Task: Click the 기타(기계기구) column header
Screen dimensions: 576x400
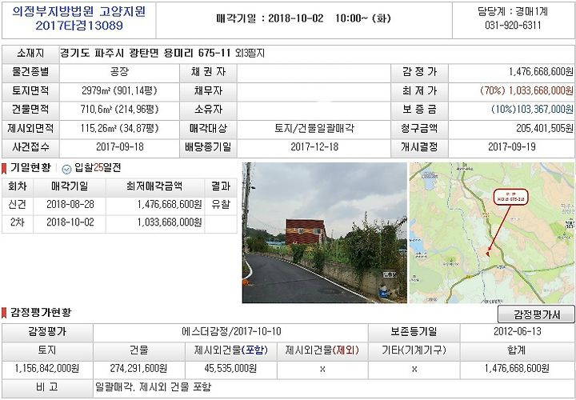Action: coord(414,350)
